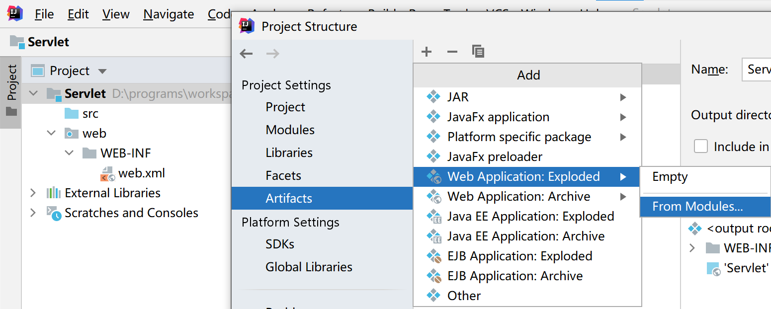Screen dimensions: 771x309
Task: Click the web.xml file icon
Action: [x=108, y=173]
